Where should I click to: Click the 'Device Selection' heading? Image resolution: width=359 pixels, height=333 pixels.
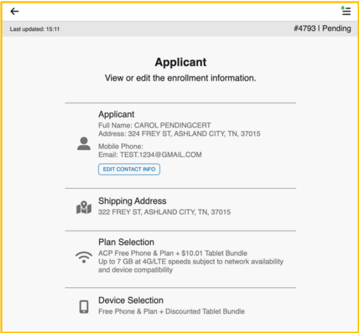pyautogui.click(x=131, y=300)
